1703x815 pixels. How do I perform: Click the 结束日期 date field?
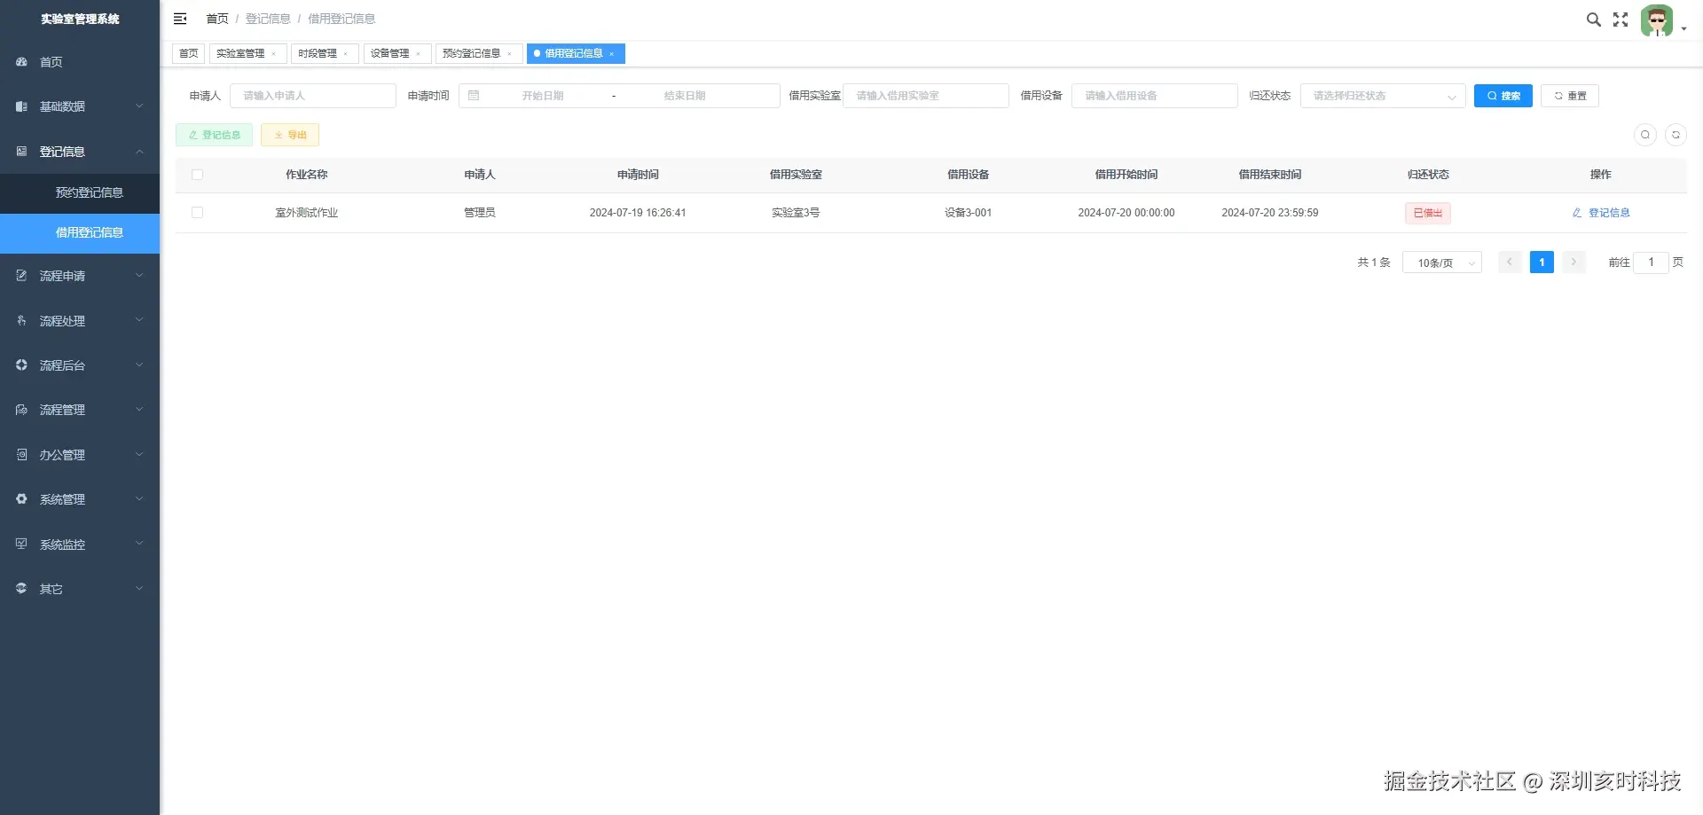tap(685, 96)
